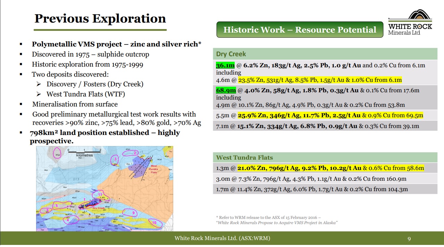
Task: Click the red 'West Tundra Flats' map label
Action: tap(154, 169)
